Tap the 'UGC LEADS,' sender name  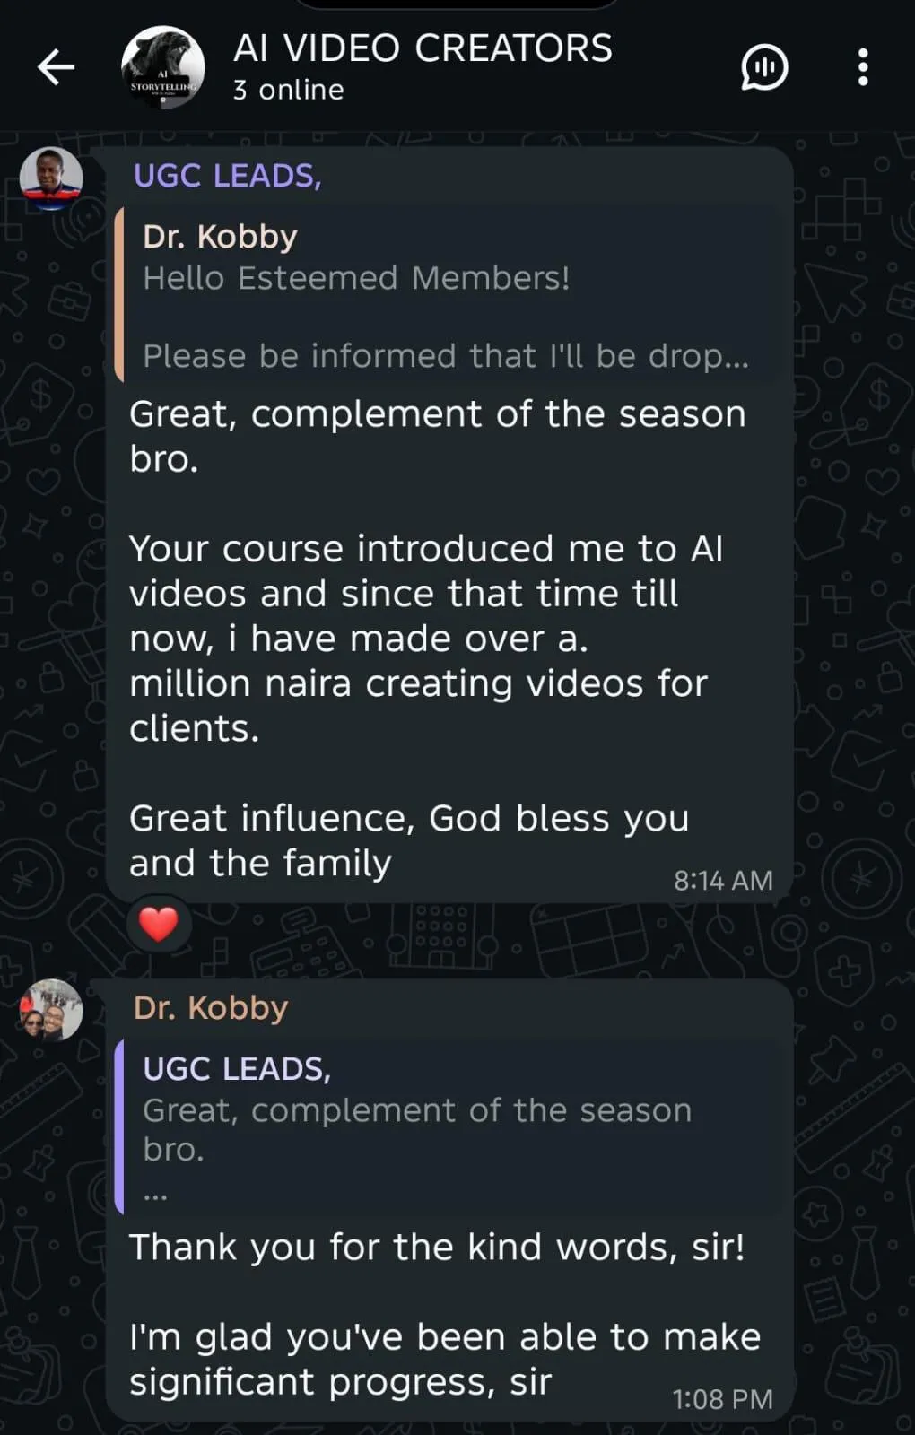(227, 176)
